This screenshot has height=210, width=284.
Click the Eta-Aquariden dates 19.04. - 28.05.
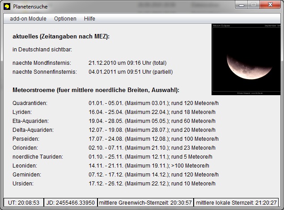click(106, 121)
